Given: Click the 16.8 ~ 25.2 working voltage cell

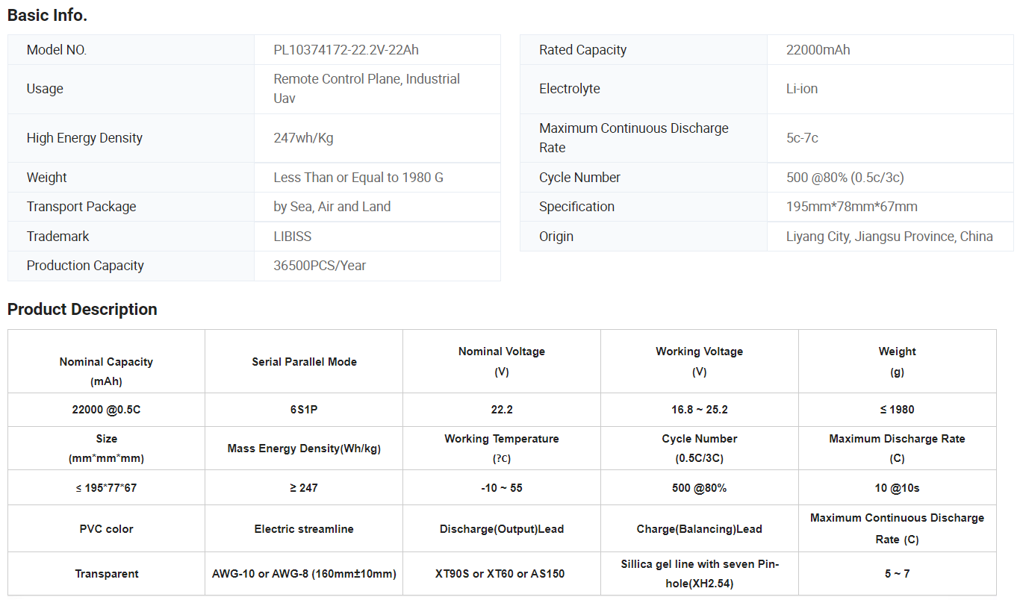Looking at the screenshot, I should (x=699, y=410).
